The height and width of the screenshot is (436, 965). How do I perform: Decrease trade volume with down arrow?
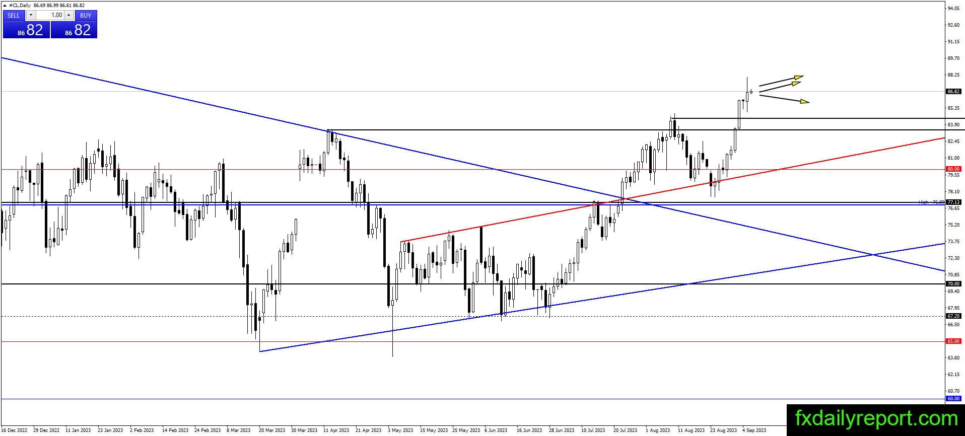[31, 15]
